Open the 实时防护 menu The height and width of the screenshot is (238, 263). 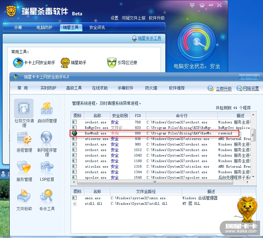pyautogui.click(x=48, y=88)
